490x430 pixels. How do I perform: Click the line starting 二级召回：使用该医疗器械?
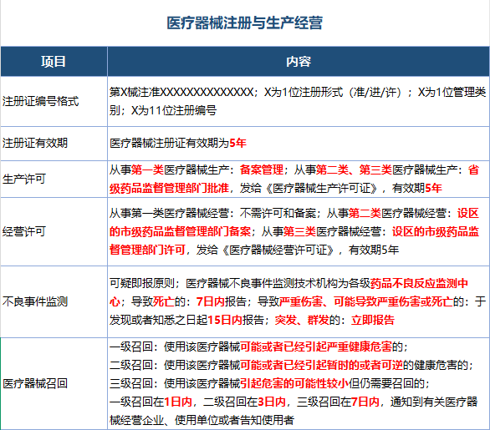(292, 365)
